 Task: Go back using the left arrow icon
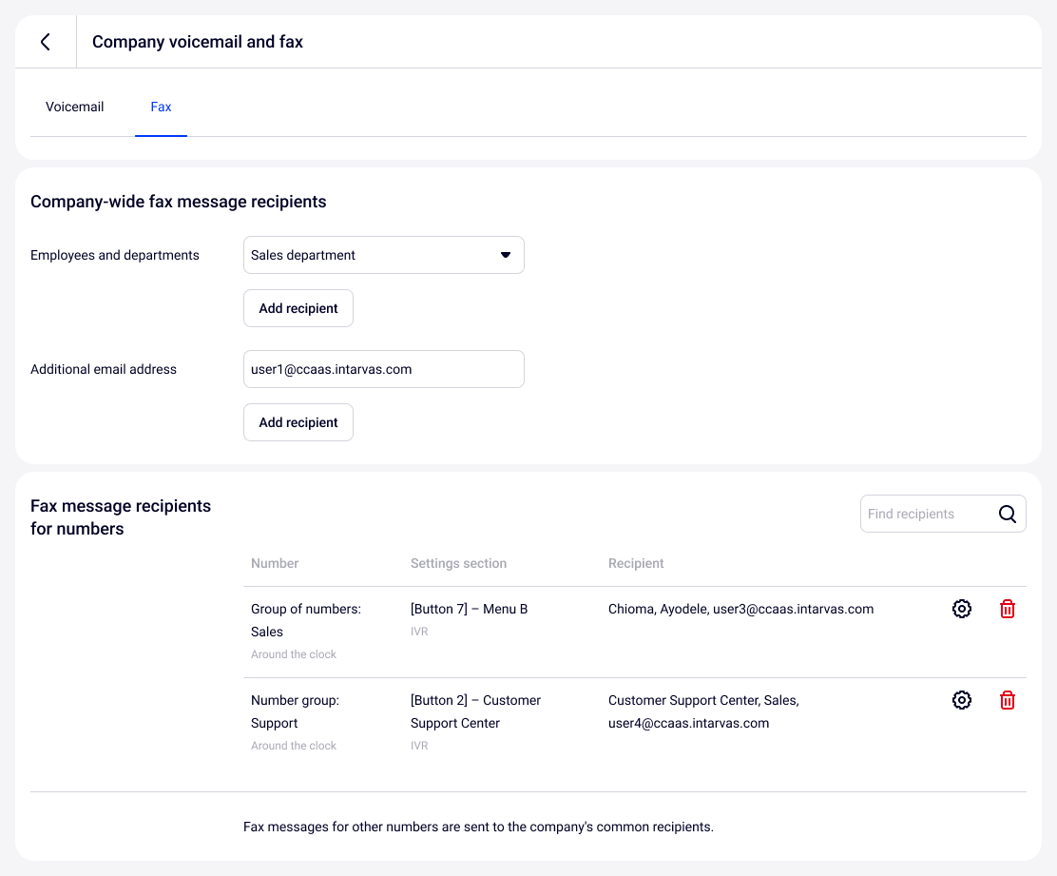pyautogui.click(x=46, y=42)
